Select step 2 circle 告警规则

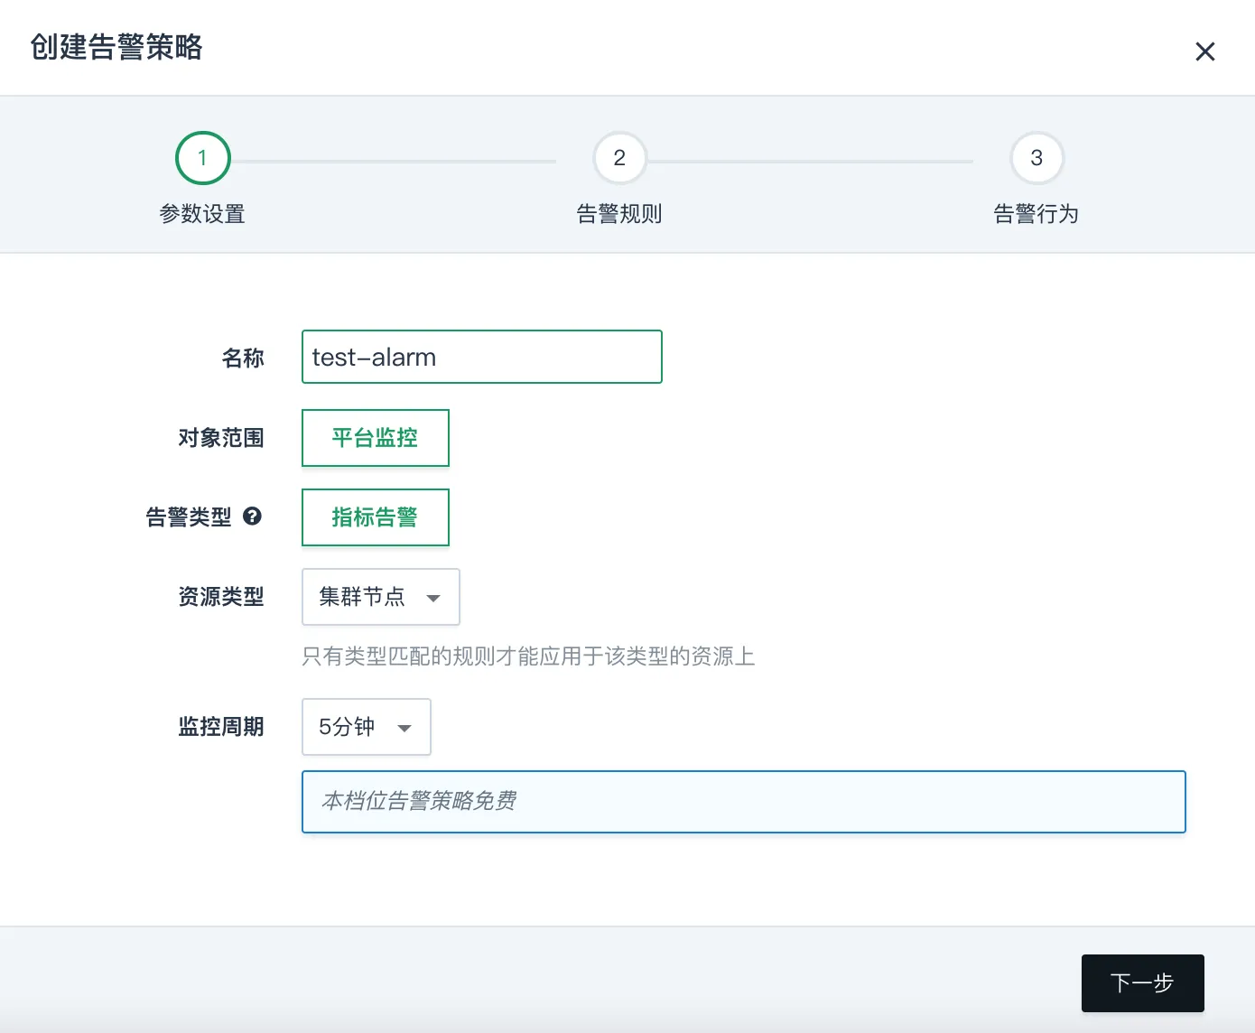point(619,158)
